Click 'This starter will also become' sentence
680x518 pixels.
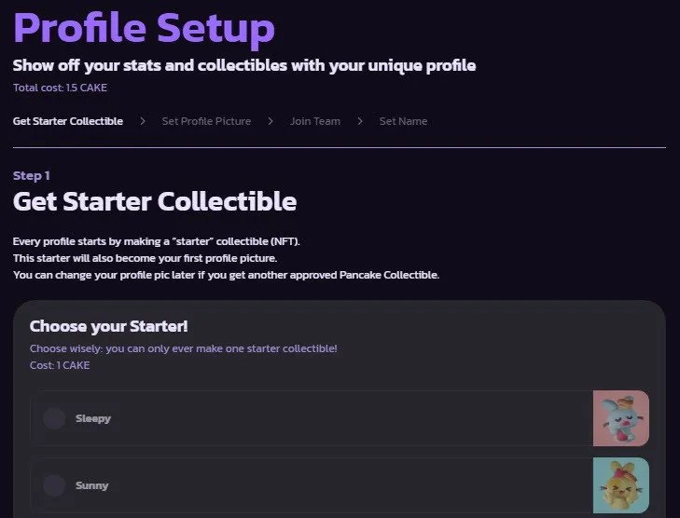tap(146, 258)
